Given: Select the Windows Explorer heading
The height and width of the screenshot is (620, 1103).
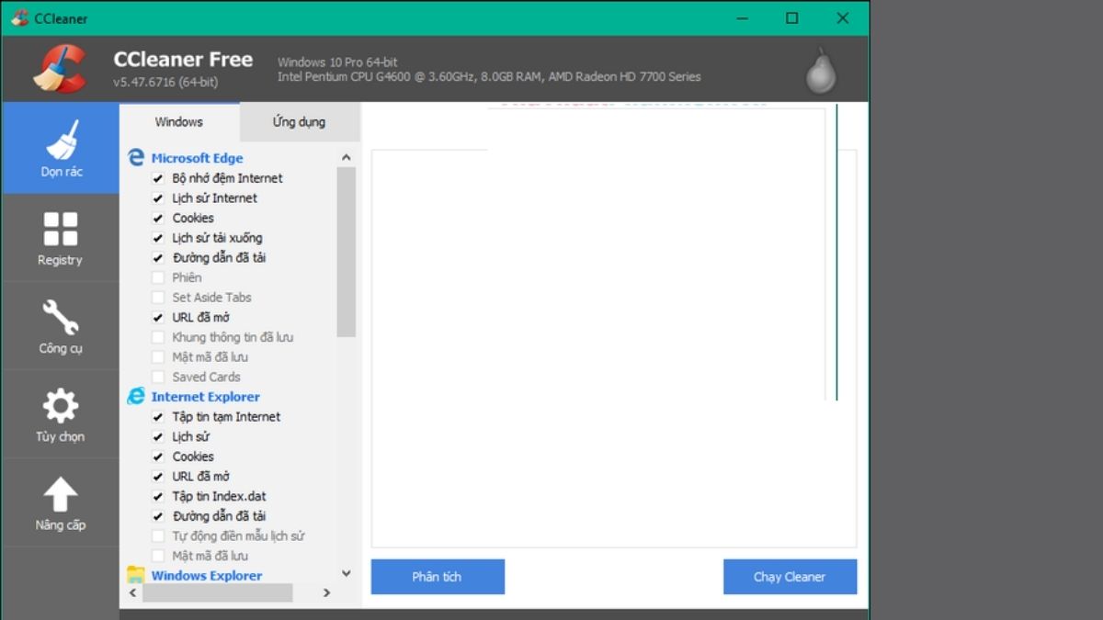Looking at the screenshot, I should [x=207, y=576].
